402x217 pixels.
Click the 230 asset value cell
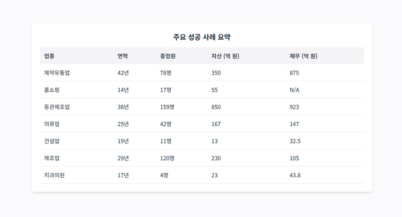pyautogui.click(x=216, y=158)
